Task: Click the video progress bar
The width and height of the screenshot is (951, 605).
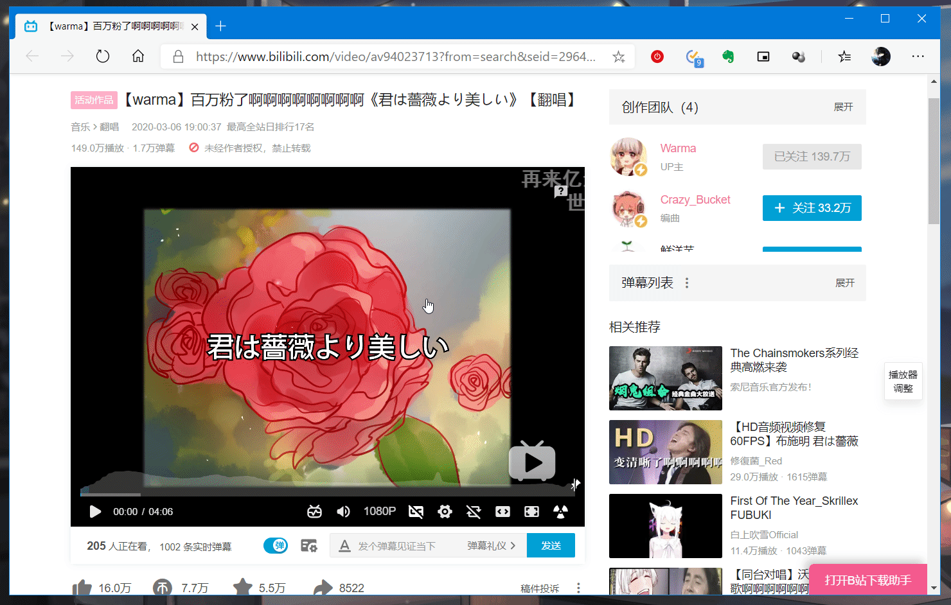Action: click(321, 495)
